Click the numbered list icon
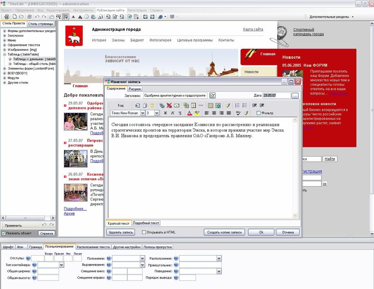Image resolution: width=374 pixels, height=289 pixels. tap(237, 105)
